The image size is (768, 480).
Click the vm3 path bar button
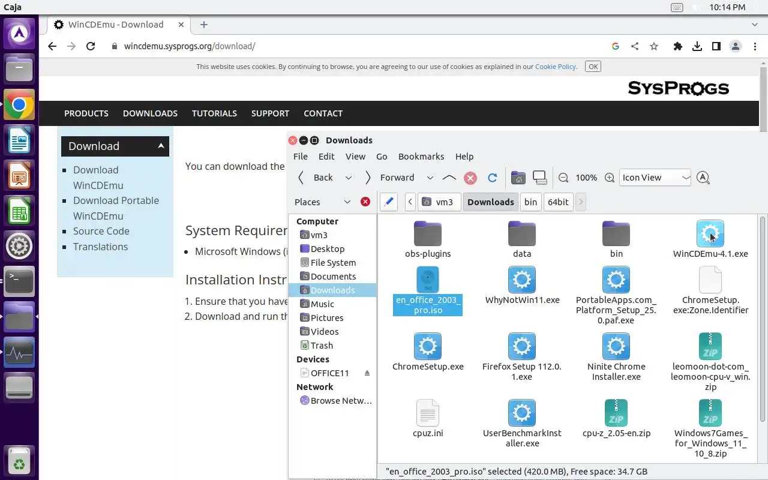(439, 202)
